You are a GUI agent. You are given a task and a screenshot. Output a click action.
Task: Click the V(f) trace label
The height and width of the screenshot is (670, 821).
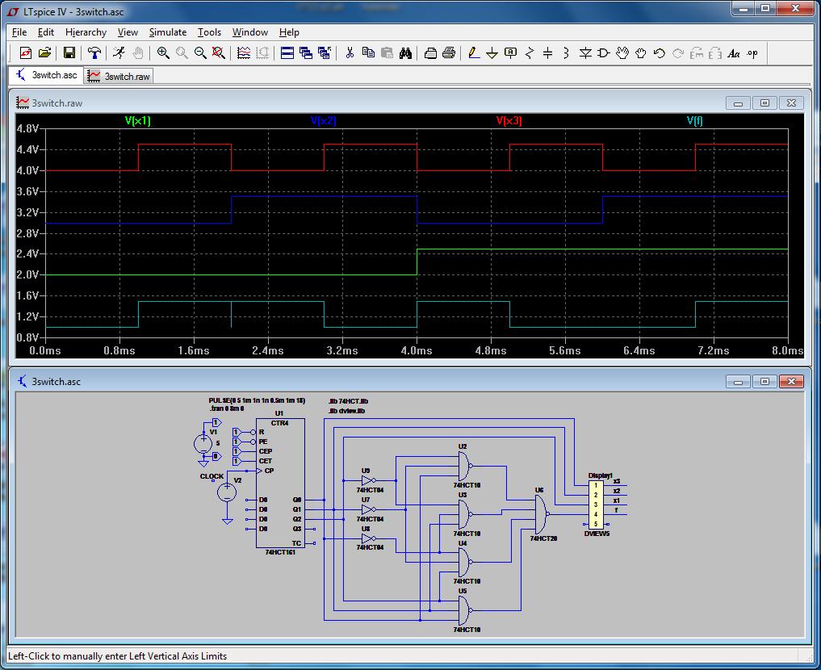(695, 120)
